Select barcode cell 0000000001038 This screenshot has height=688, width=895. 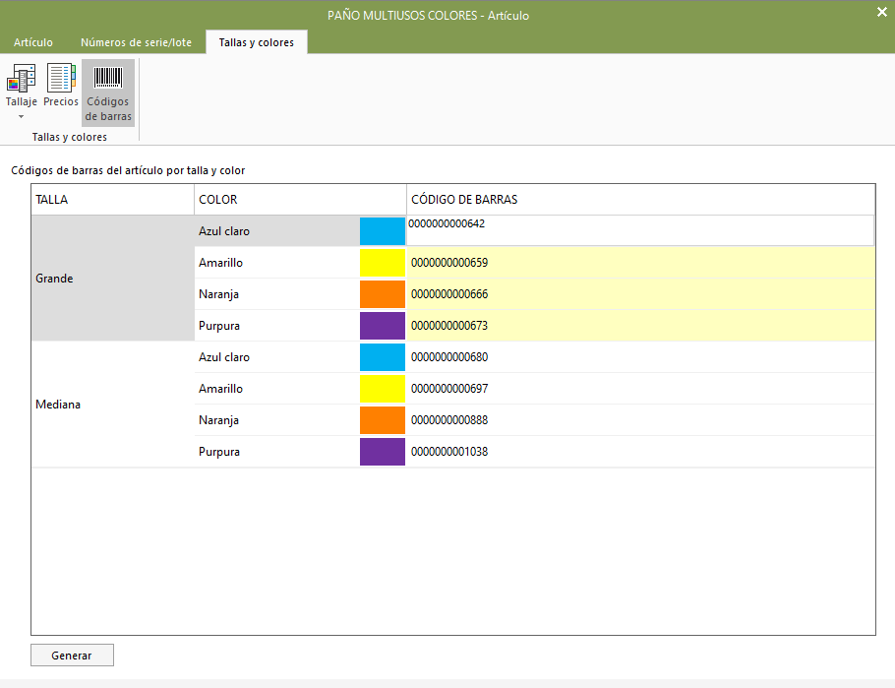tap(641, 452)
